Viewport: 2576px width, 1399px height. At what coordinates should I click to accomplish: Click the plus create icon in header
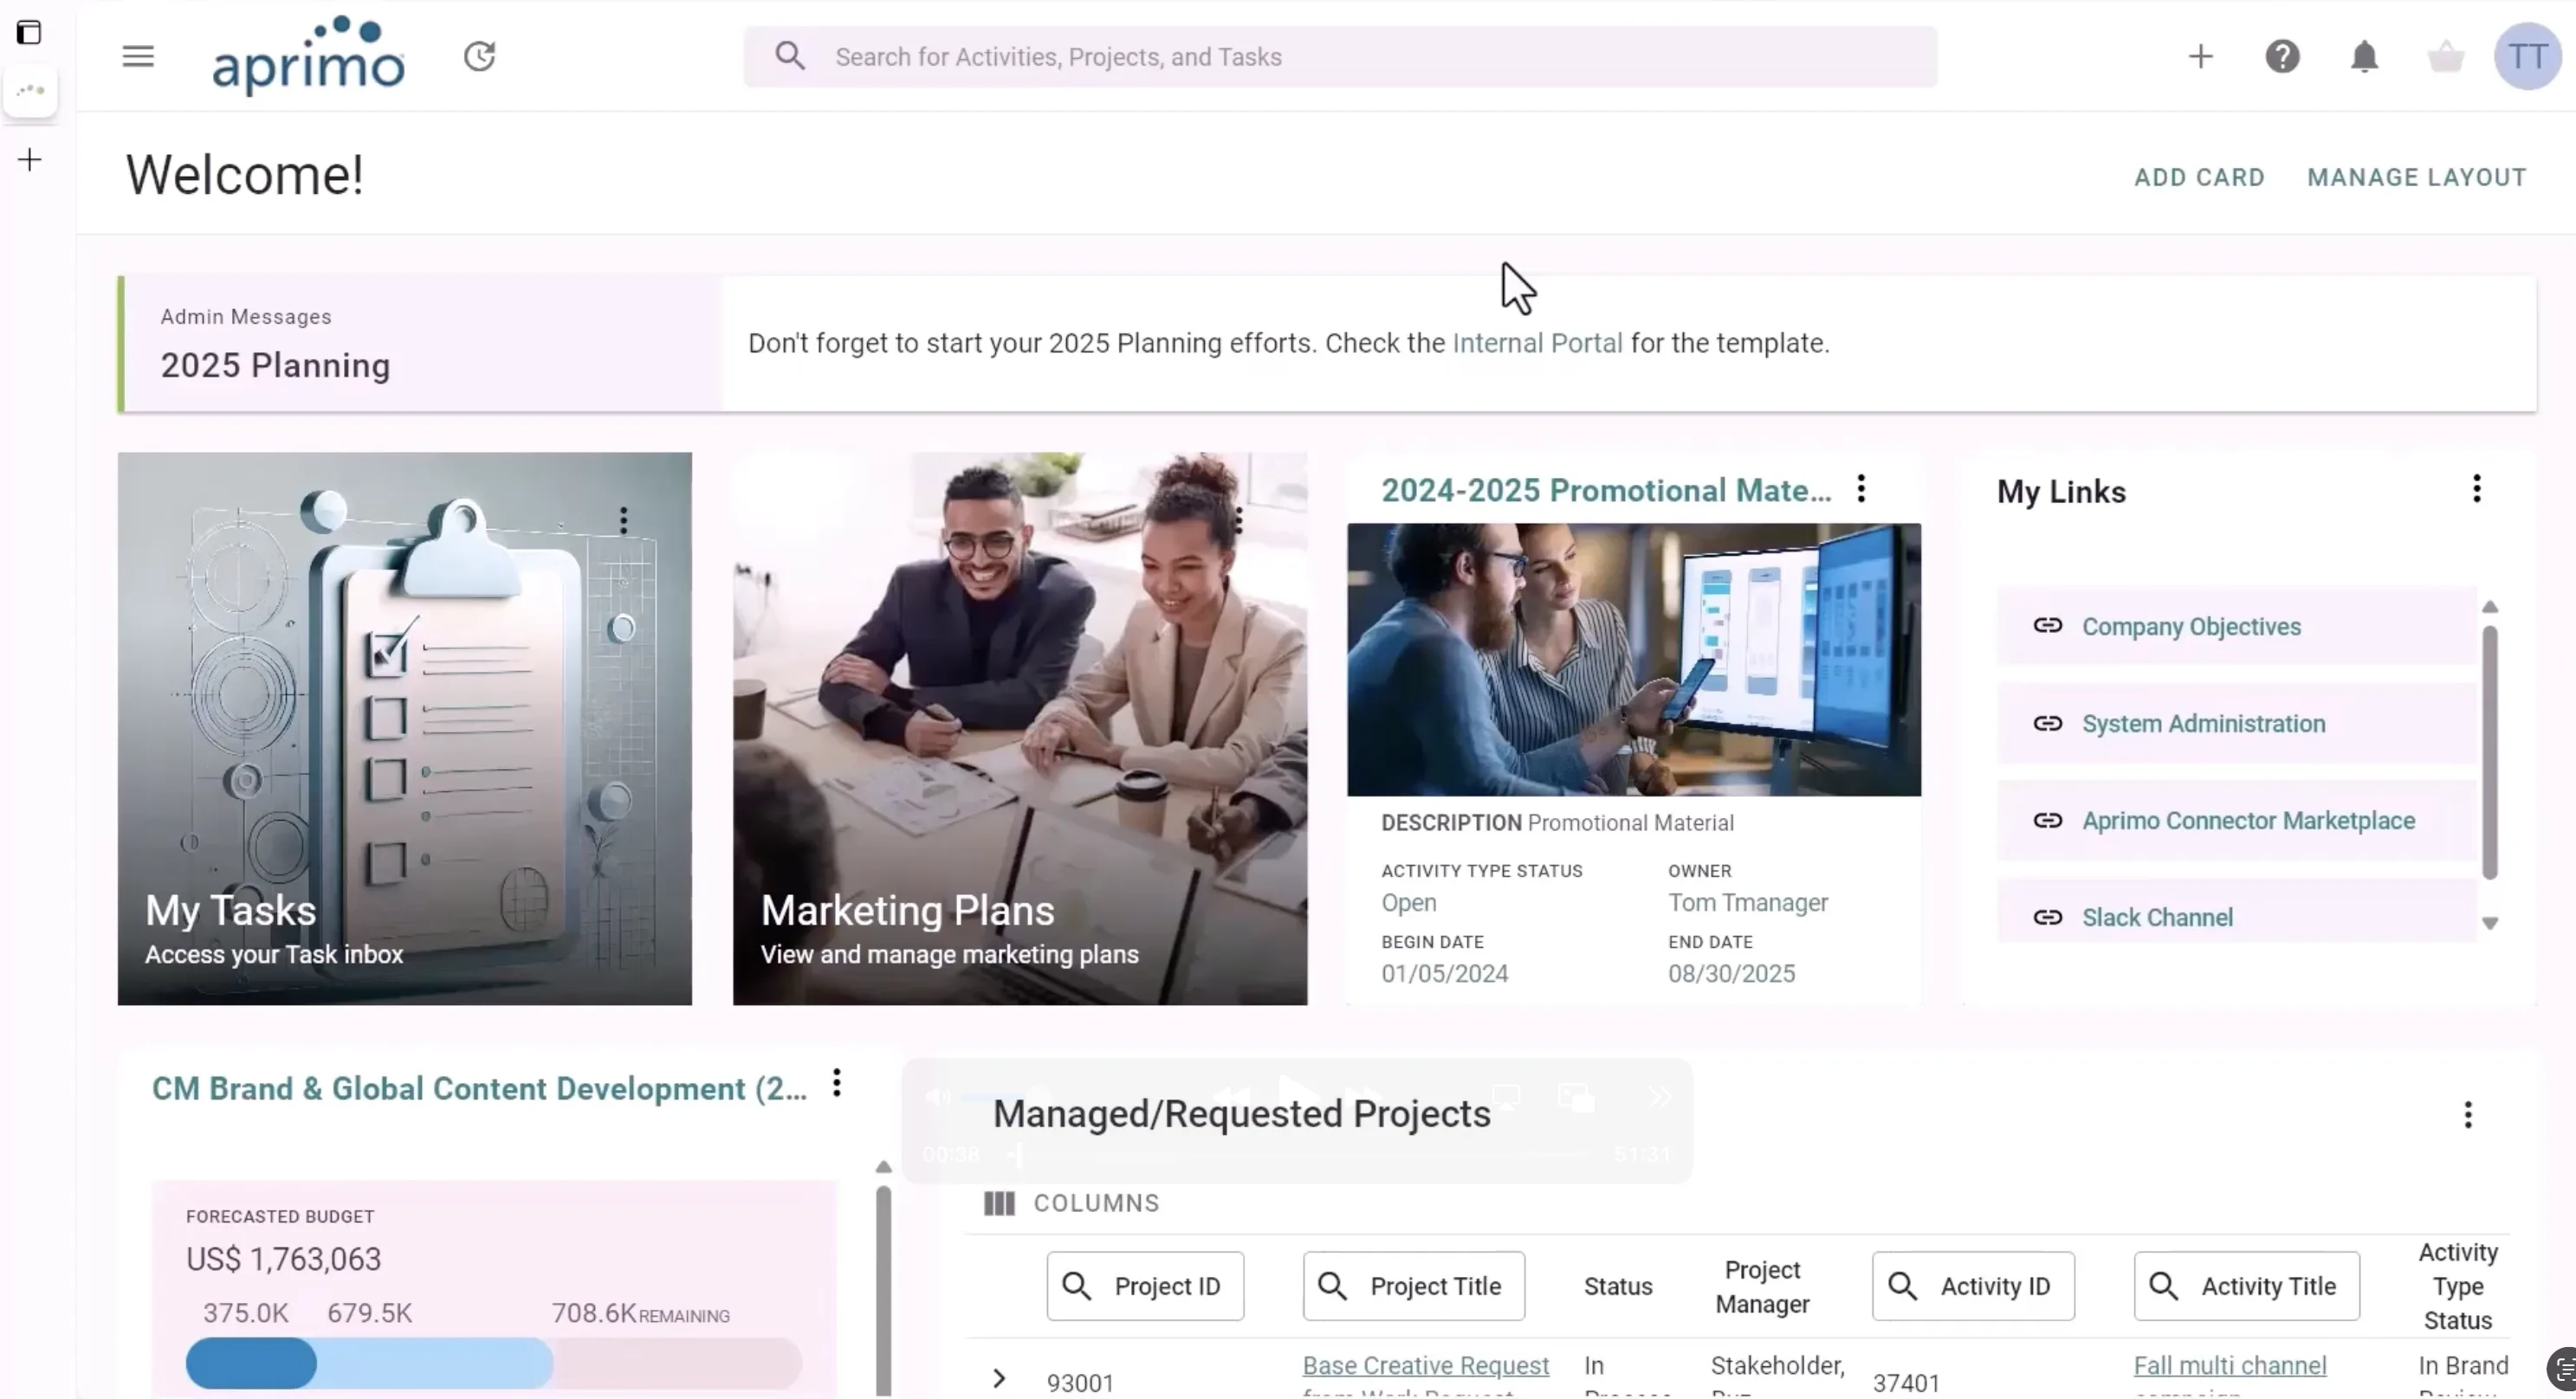[x=2200, y=57]
